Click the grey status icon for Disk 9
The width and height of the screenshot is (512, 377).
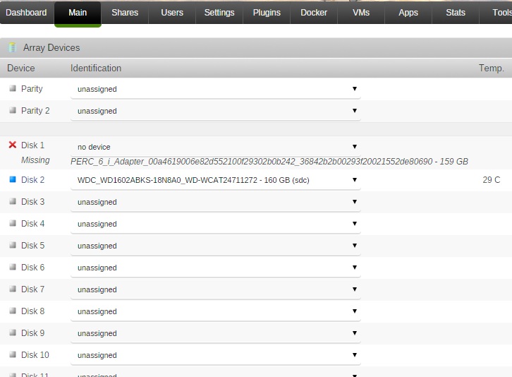click(13, 333)
